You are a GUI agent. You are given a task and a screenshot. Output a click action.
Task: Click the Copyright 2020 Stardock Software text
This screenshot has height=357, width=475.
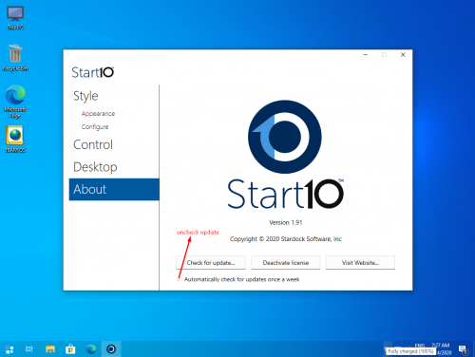coord(286,239)
